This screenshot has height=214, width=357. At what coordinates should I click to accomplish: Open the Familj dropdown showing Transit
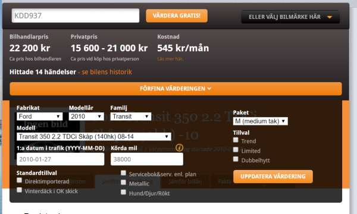131,117
